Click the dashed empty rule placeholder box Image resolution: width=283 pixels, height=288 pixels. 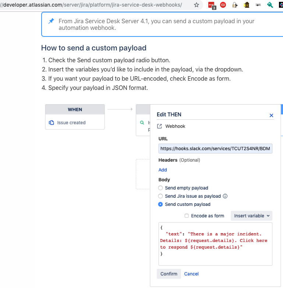pyautogui.click(x=143, y=174)
